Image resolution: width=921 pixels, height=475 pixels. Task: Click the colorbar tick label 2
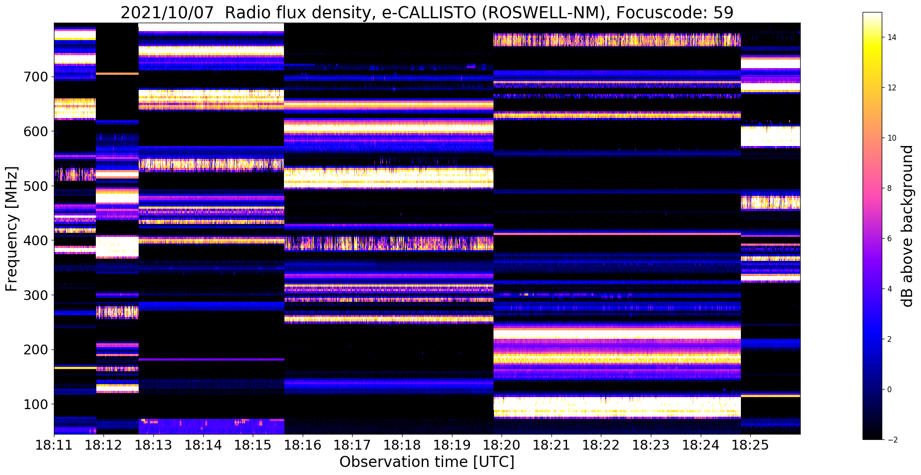pos(890,339)
